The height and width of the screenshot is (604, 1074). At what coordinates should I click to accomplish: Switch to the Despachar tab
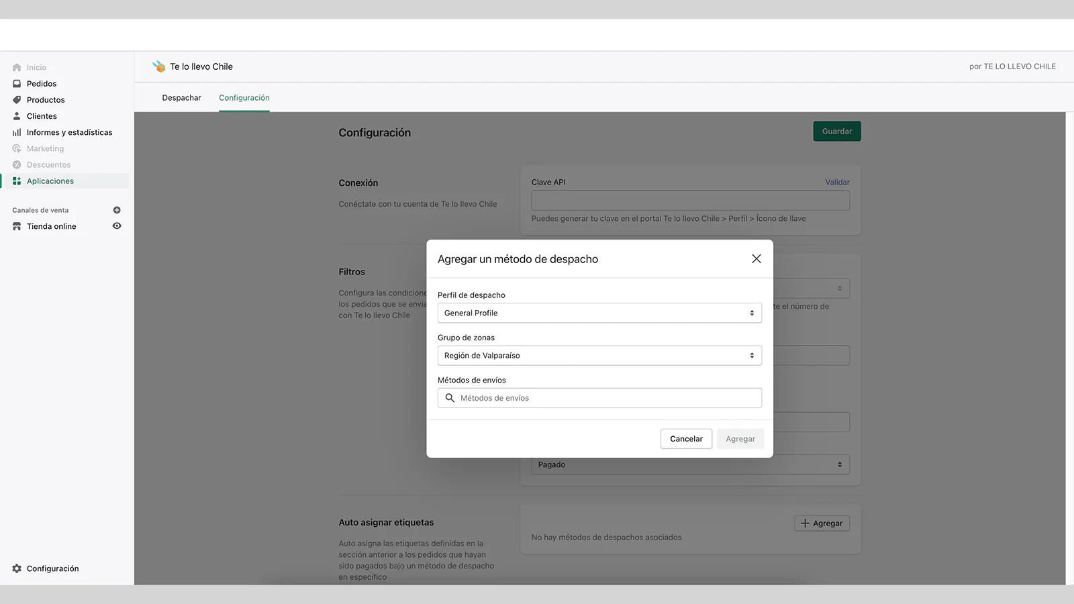click(x=181, y=98)
